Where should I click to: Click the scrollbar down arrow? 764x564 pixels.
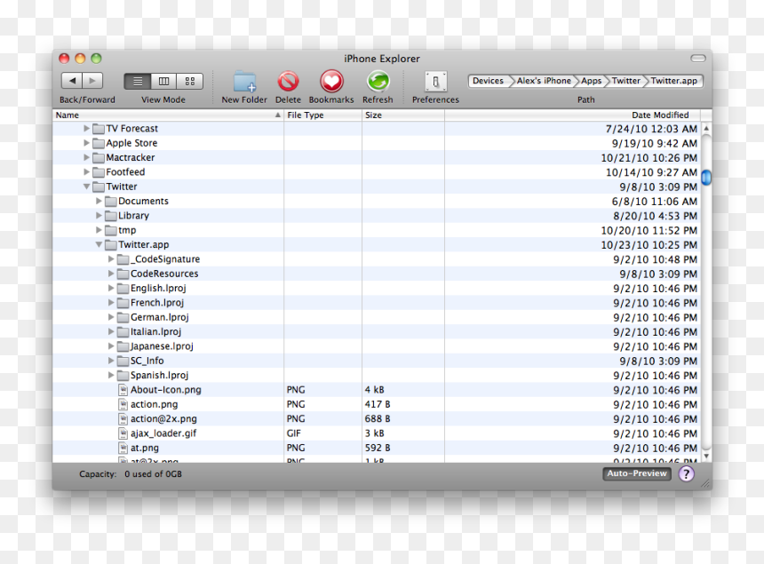(x=706, y=456)
